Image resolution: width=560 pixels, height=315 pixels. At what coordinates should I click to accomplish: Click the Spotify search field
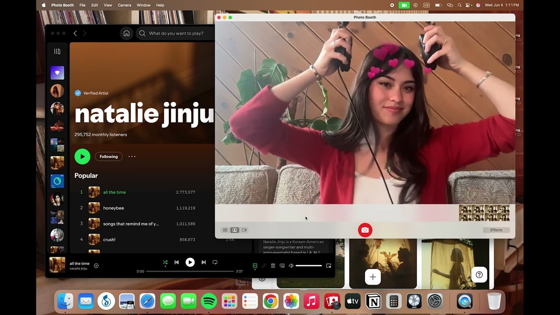pyautogui.click(x=176, y=33)
